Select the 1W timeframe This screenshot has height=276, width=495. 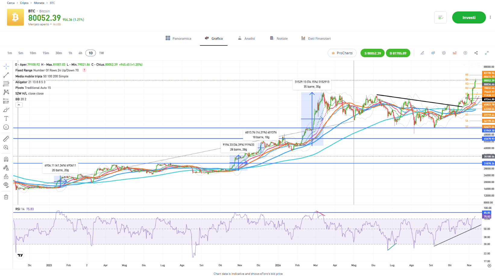102,53
